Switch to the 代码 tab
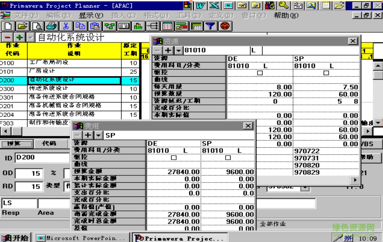The width and height of the screenshot is (383, 242). click(51, 144)
